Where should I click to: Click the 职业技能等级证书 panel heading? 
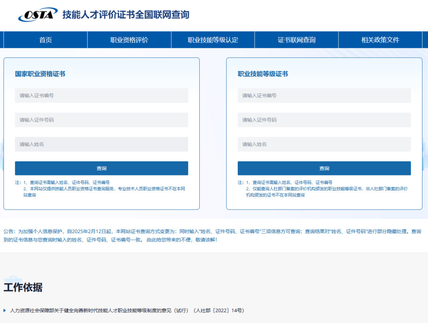pyautogui.click(x=263, y=74)
